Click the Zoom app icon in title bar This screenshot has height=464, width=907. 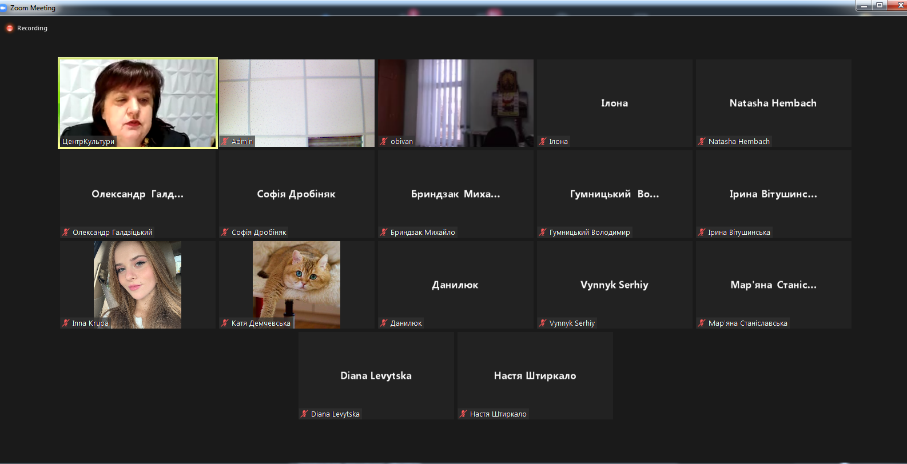pyautogui.click(x=3, y=8)
